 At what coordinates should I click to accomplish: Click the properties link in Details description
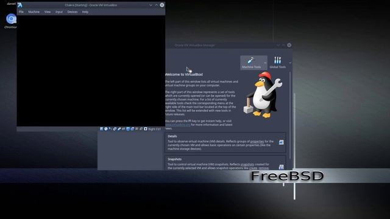click(x=257, y=141)
